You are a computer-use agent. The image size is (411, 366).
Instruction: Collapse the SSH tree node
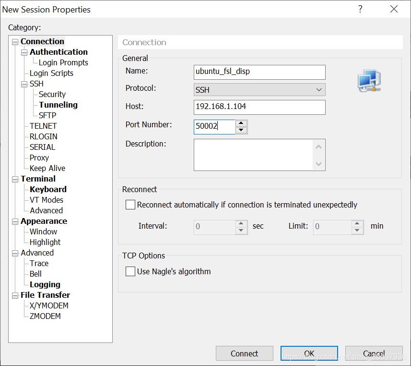click(x=24, y=84)
